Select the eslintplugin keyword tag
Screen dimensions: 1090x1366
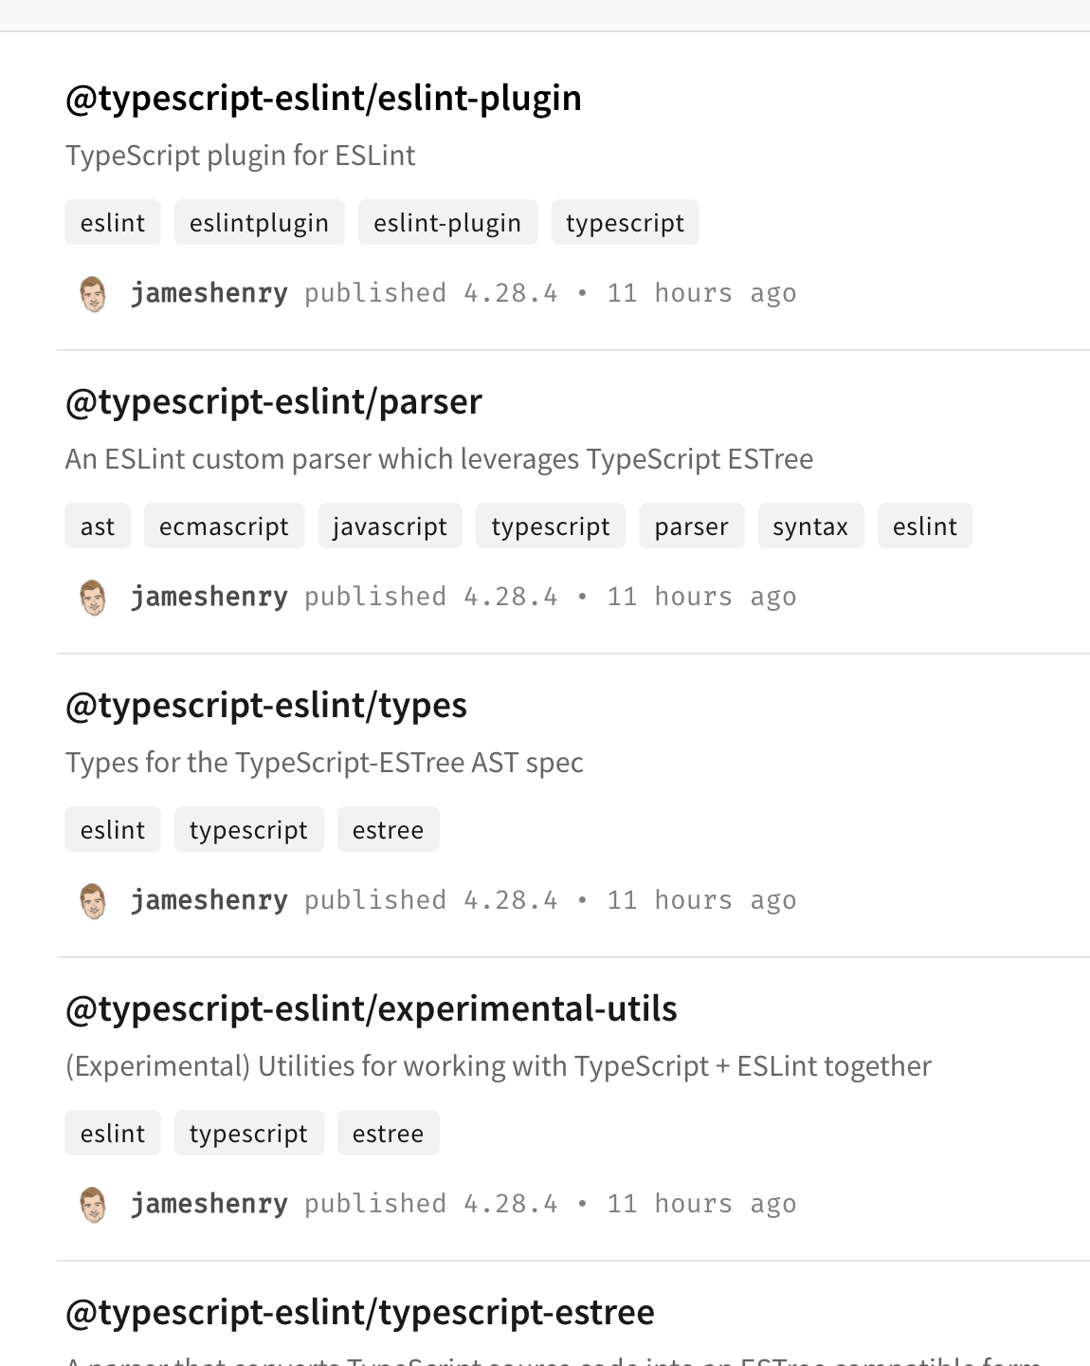pyautogui.click(x=259, y=223)
